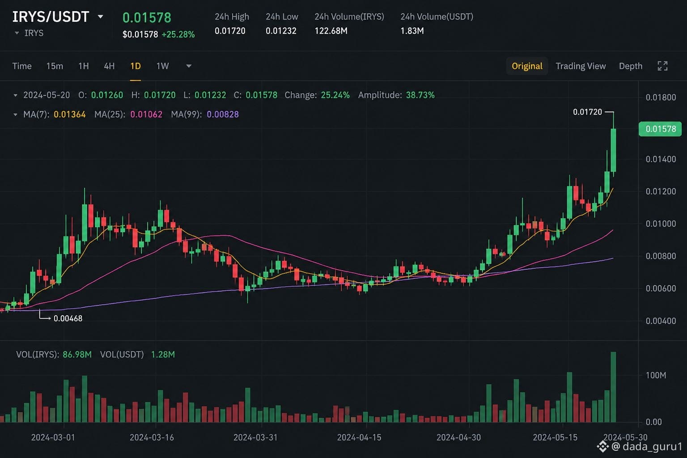This screenshot has height=458, width=687.
Task: Select the 1D interval tab
Action: [136, 66]
